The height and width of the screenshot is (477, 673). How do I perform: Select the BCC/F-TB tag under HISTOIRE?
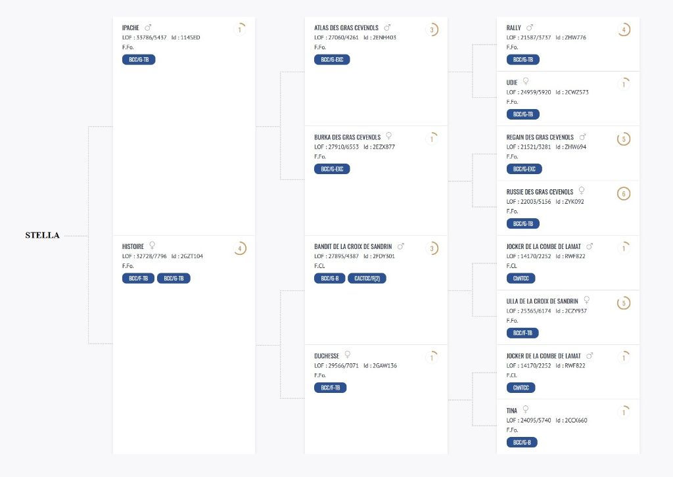(x=138, y=279)
